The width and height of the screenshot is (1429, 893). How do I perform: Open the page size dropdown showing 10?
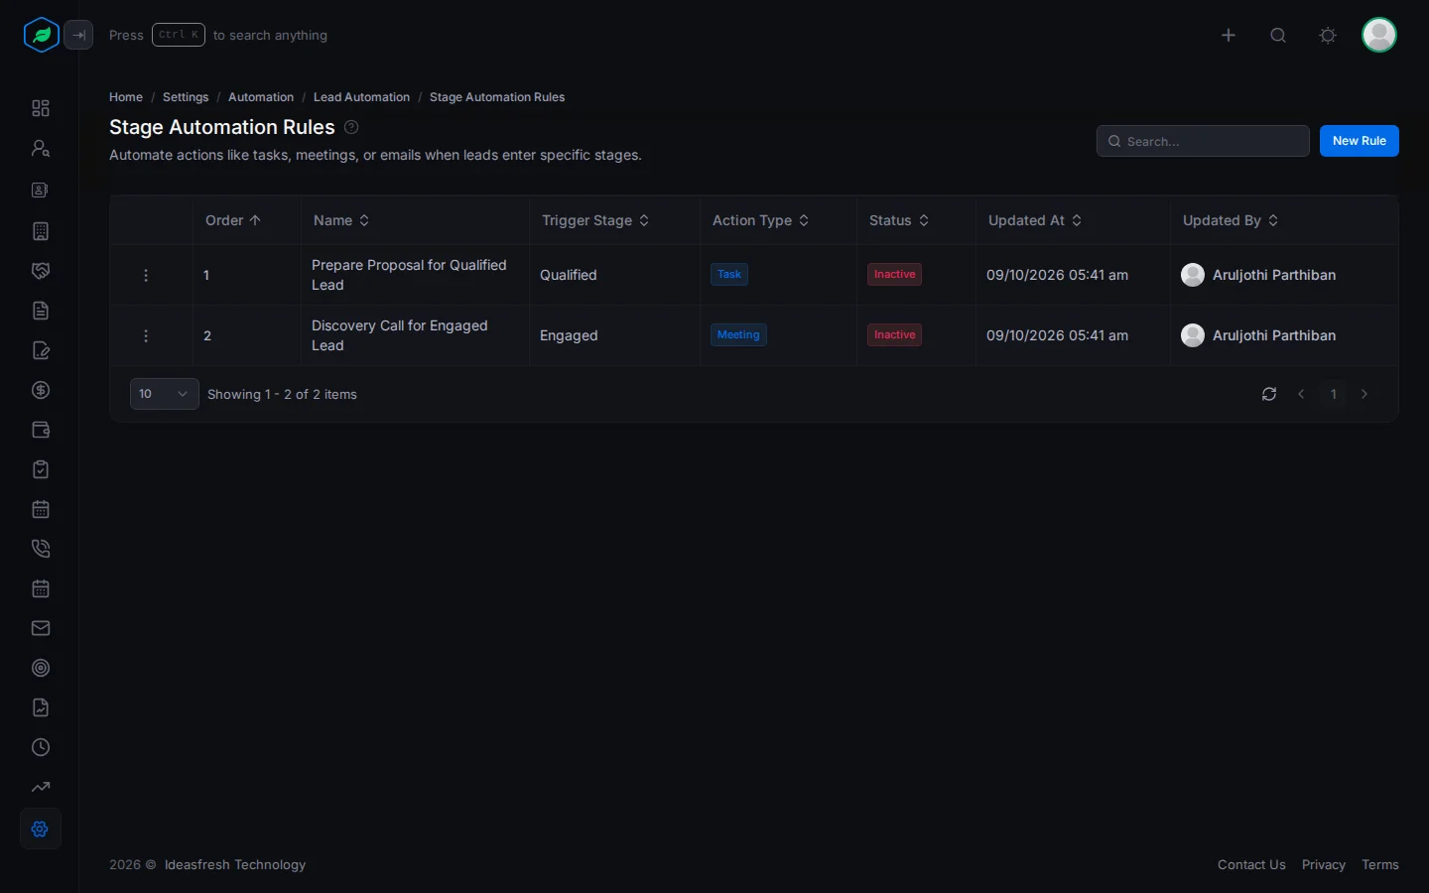pyautogui.click(x=165, y=394)
